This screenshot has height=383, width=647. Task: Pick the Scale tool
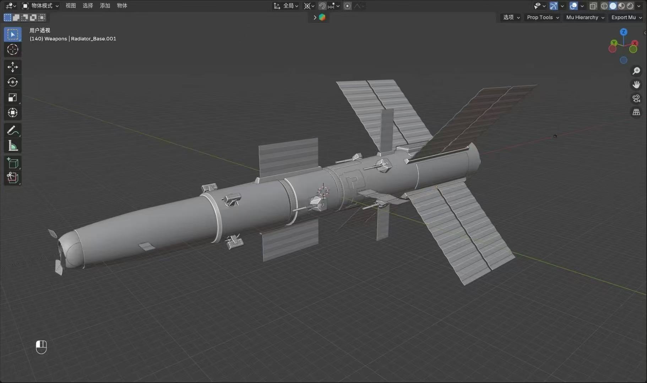(x=12, y=98)
